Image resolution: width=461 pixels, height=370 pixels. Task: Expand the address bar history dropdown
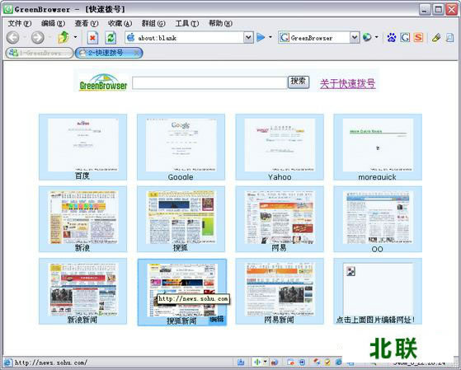point(248,38)
